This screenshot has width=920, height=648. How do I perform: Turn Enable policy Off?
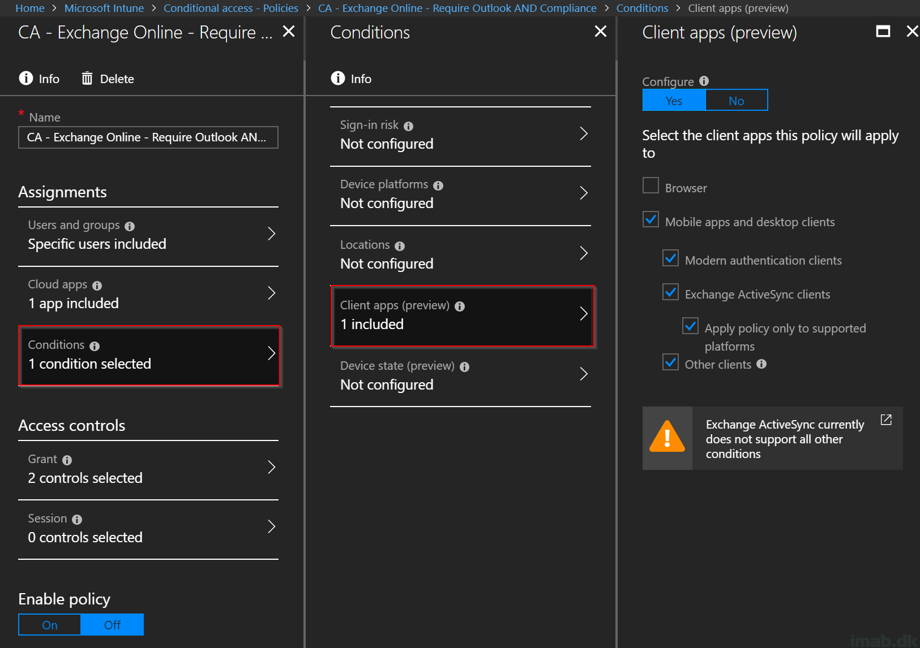pos(112,624)
